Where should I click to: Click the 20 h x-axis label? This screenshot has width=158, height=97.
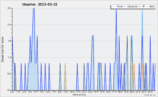point(132,92)
